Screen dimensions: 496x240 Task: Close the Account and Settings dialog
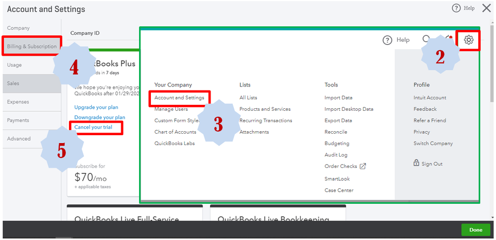coord(487,8)
